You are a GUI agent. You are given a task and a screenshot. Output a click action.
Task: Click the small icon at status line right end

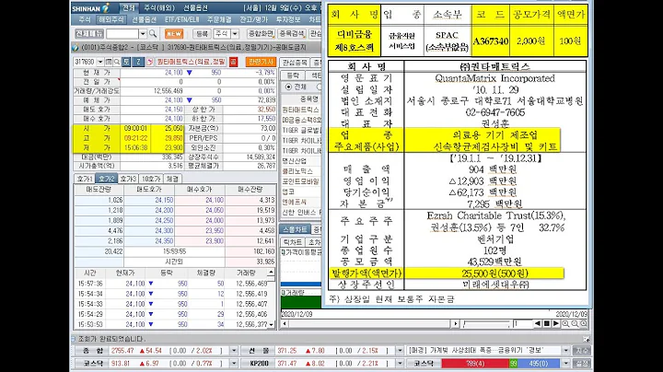point(586,339)
